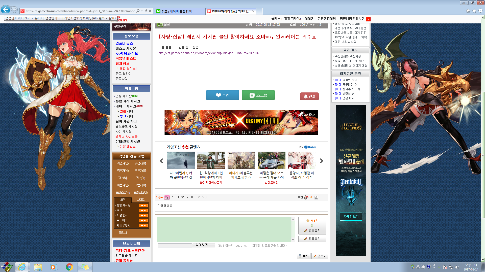Click the red 신고 bell report button

pyautogui.click(x=309, y=96)
